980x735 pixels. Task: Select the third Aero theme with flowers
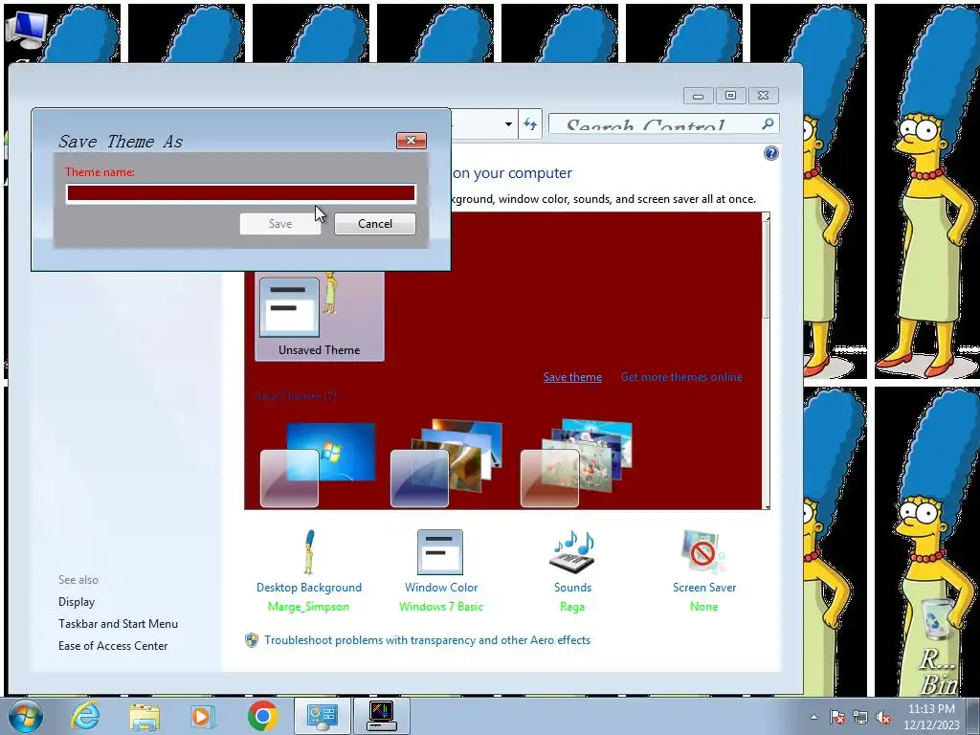click(x=576, y=463)
